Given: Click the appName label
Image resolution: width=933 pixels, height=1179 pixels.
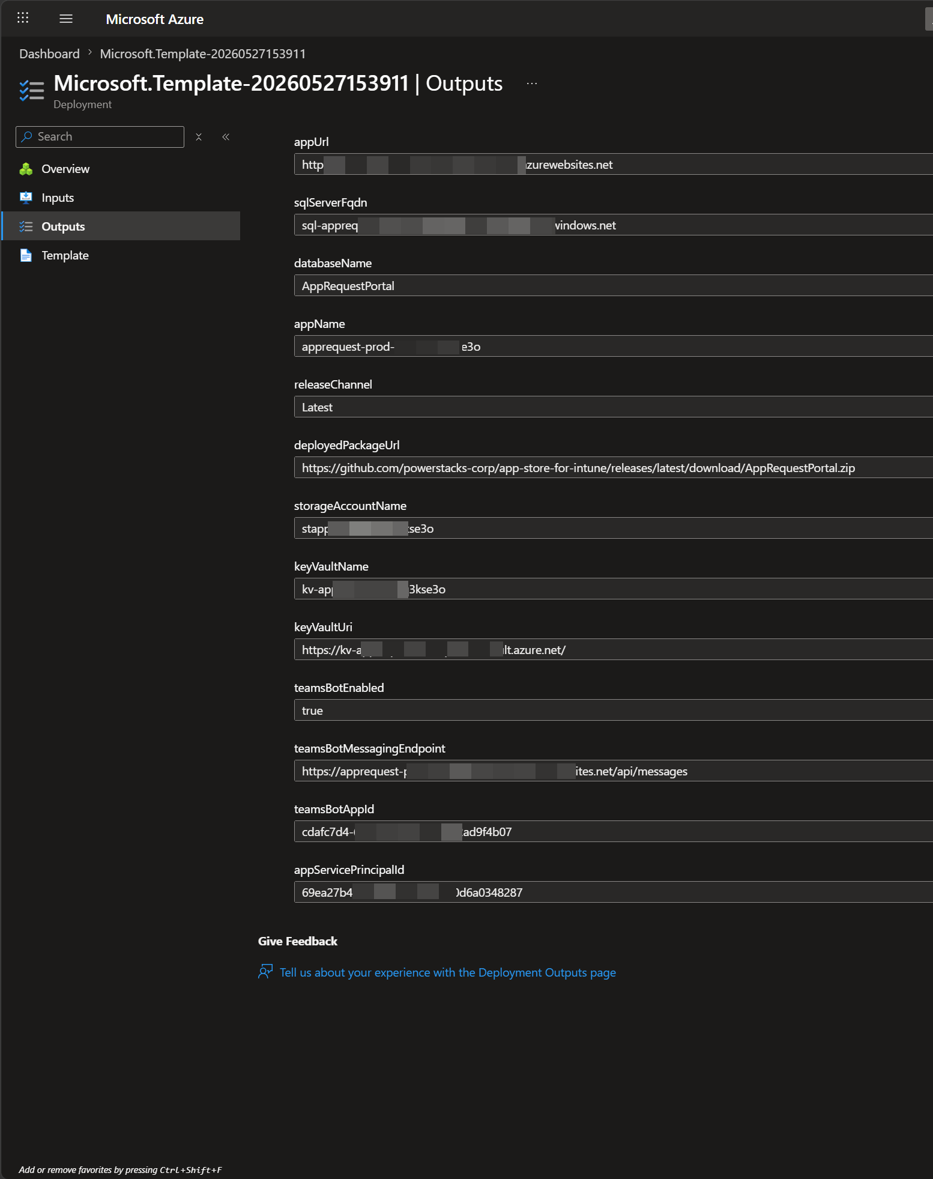Looking at the screenshot, I should tap(319, 324).
